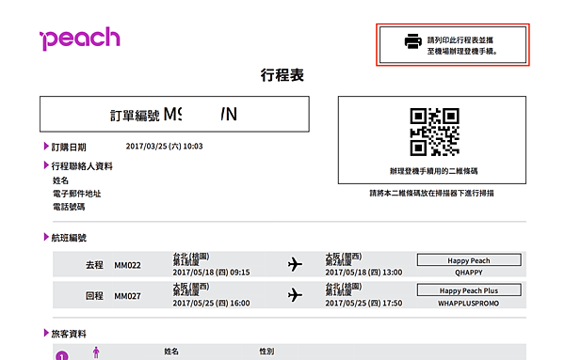Click the order date 2017/03/25 (六) 10:03
Viewport: 565px width, 360px height.
(164, 147)
